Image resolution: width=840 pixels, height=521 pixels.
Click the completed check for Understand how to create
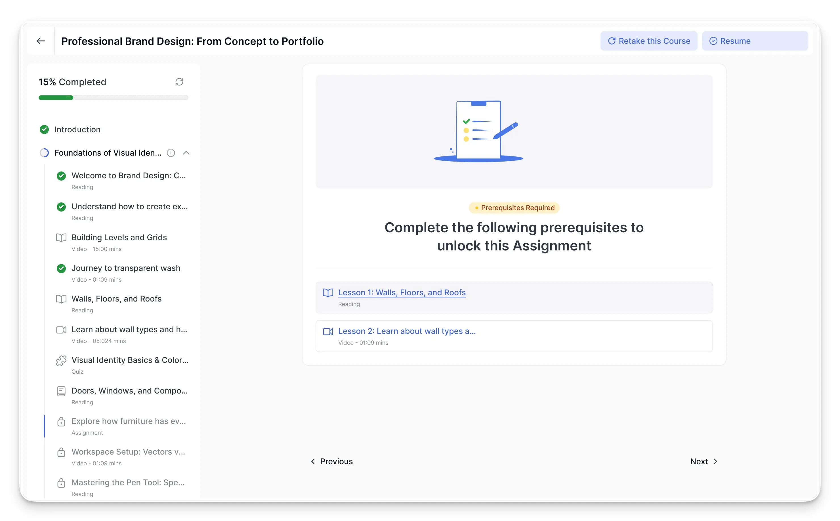pos(61,207)
